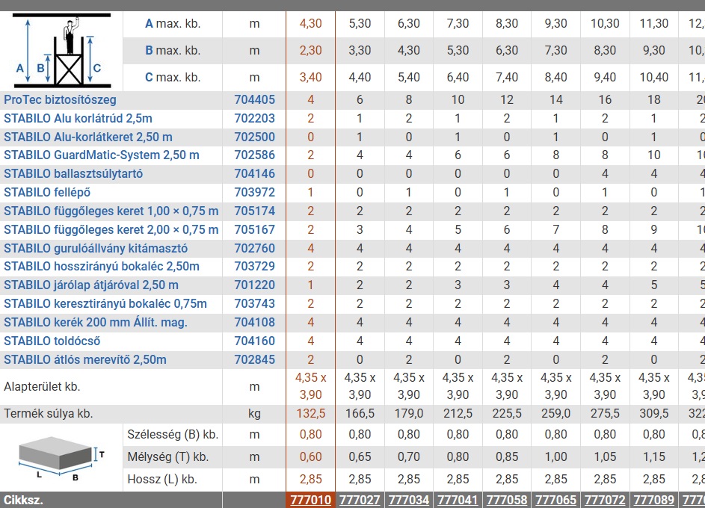The image size is (705, 508).
Task: Click the weight value 166,5
Action: tap(360, 414)
